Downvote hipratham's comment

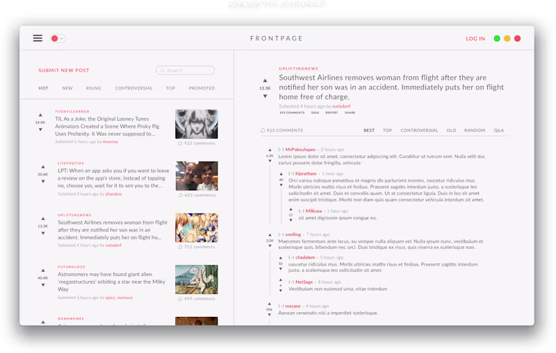click(281, 185)
